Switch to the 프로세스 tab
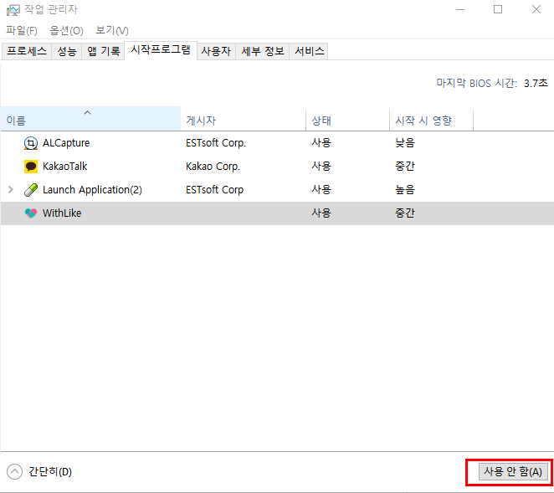 pos(27,51)
